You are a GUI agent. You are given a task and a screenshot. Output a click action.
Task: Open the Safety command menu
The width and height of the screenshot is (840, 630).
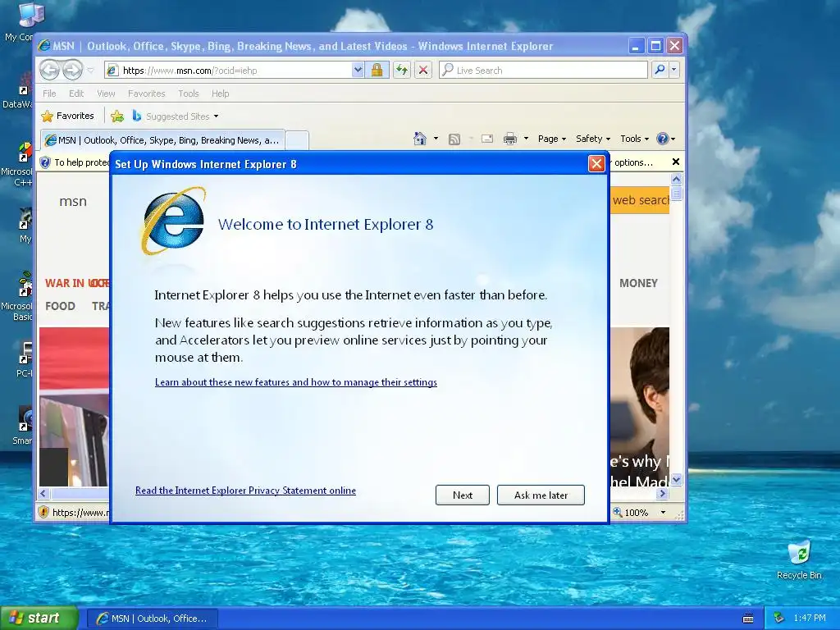click(593, 139)
